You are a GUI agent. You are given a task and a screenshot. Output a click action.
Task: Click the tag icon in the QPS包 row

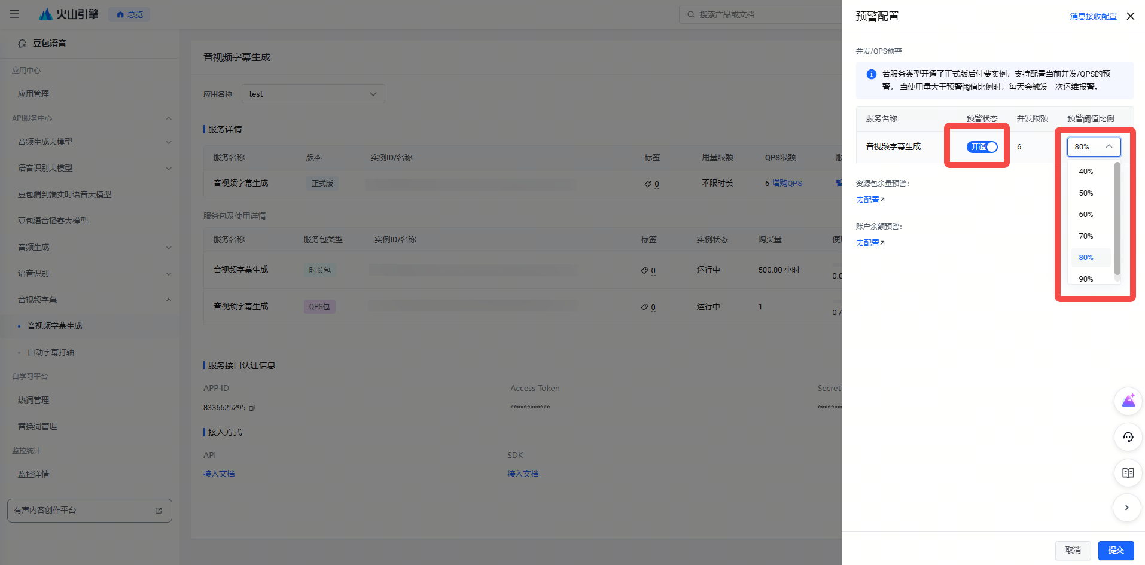[644, 307]
